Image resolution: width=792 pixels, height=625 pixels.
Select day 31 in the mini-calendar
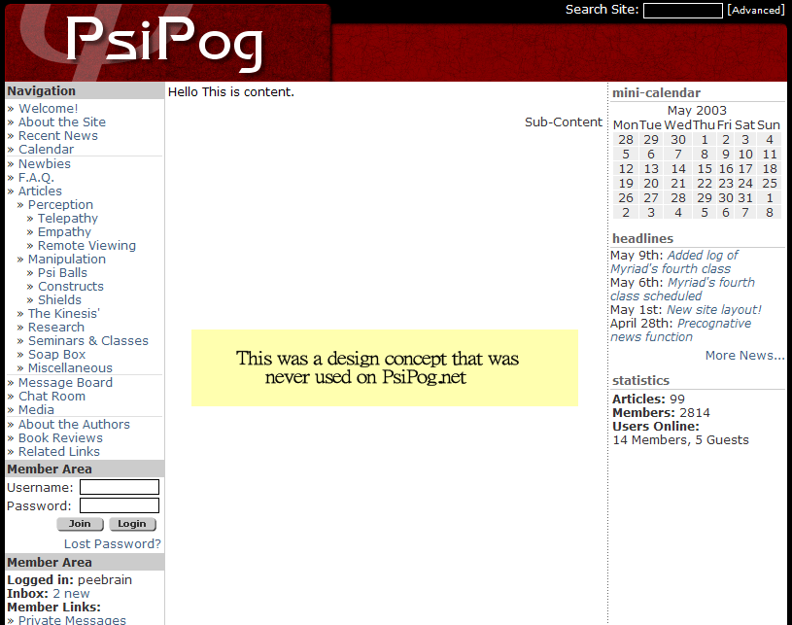[x=745, y=198]
